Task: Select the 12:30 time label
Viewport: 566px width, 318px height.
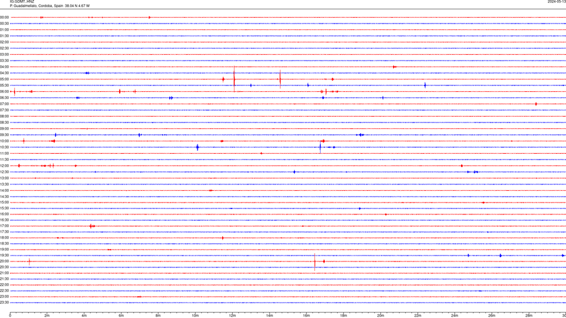Action: (4, 172)
